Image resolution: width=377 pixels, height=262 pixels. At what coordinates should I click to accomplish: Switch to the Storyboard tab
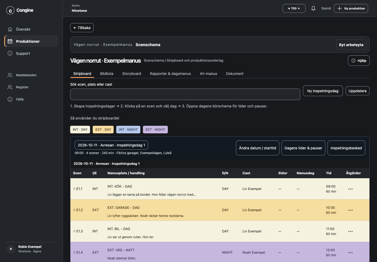(x=132, y=74)
